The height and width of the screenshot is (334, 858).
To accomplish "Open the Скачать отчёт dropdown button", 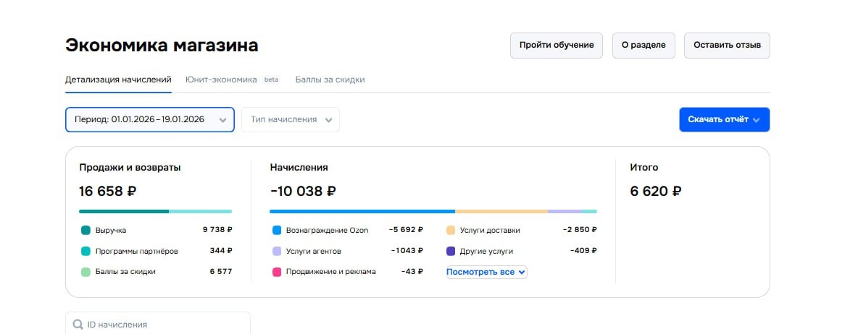I will pos(724,120).
